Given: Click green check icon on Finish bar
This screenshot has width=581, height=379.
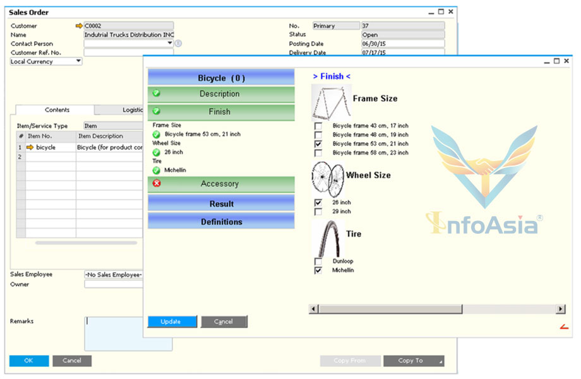Looking at the screenshot, I should pos(157,111).
